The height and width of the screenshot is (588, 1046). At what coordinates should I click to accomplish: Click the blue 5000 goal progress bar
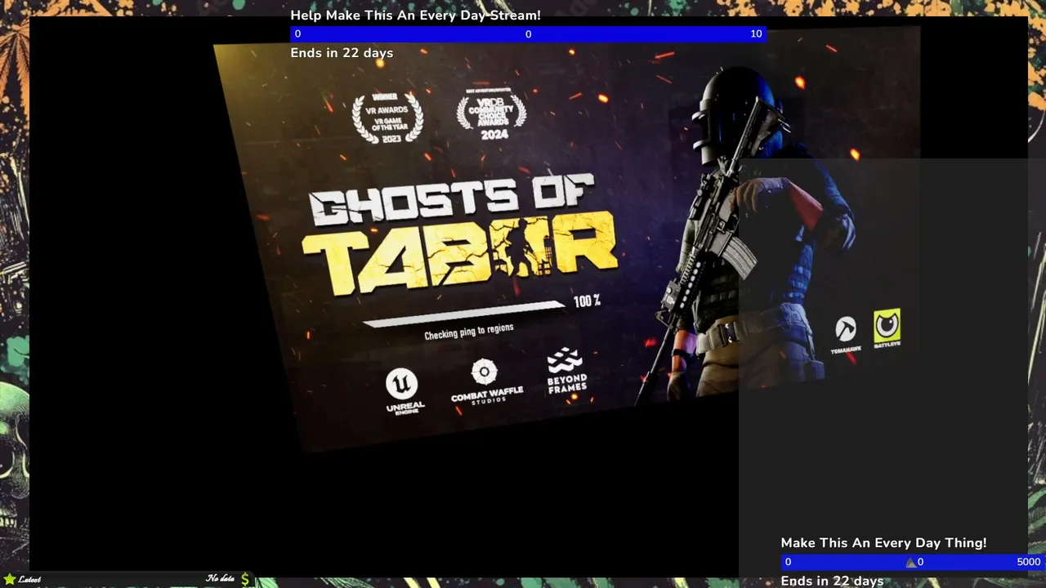913,562
